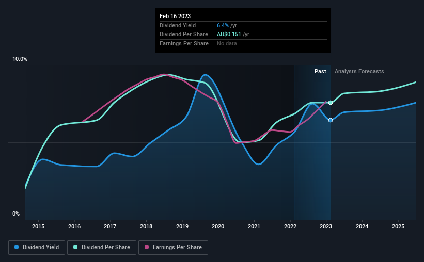
Task: Click the 0% y-axis label
Action: pos(16,214)
